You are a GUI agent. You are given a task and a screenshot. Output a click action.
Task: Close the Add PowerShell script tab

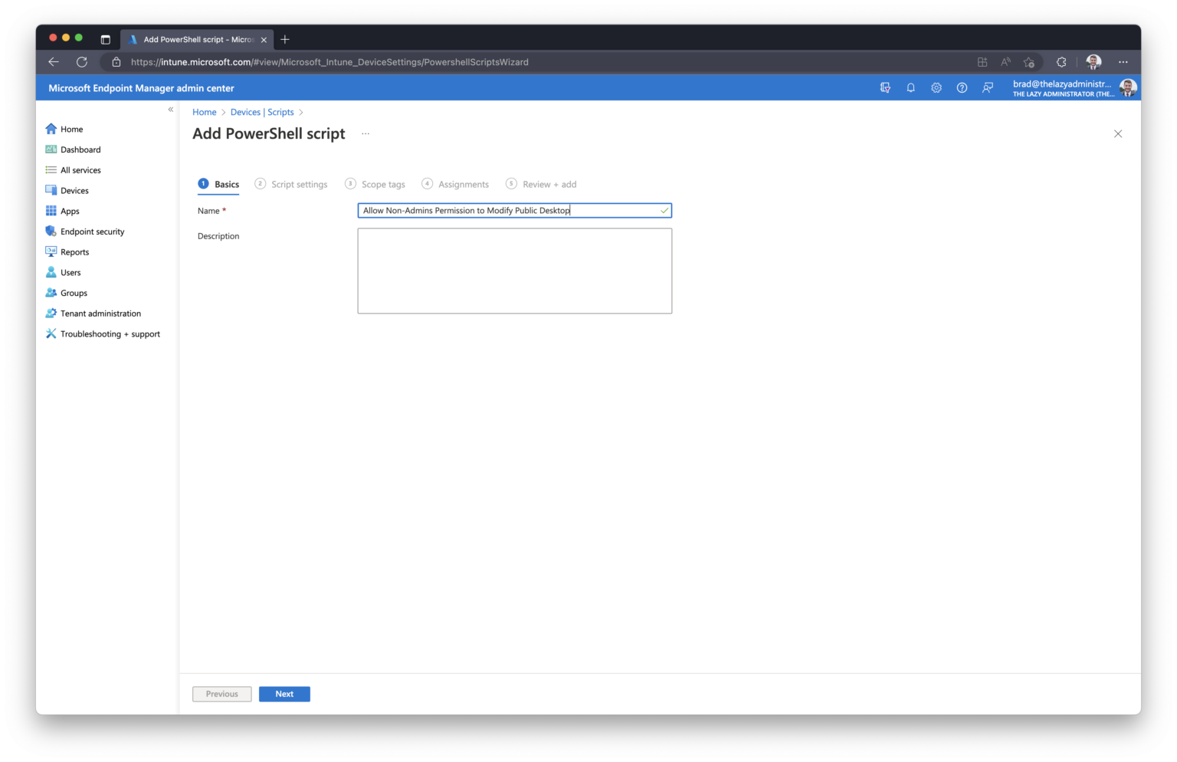(x=264, y=40)
